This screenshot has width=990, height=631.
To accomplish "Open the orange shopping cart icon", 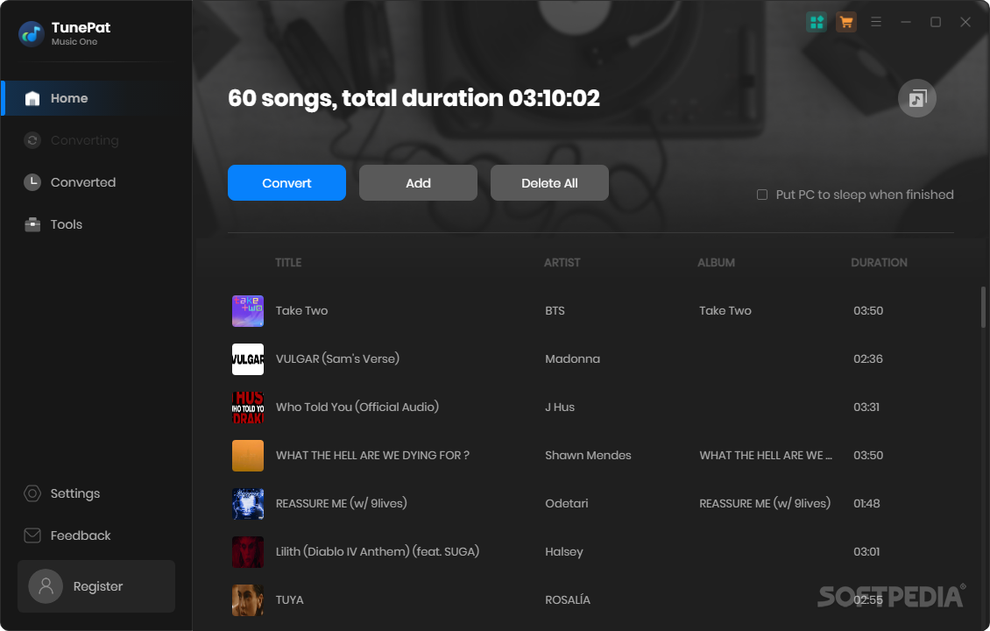I will [846, 22].
